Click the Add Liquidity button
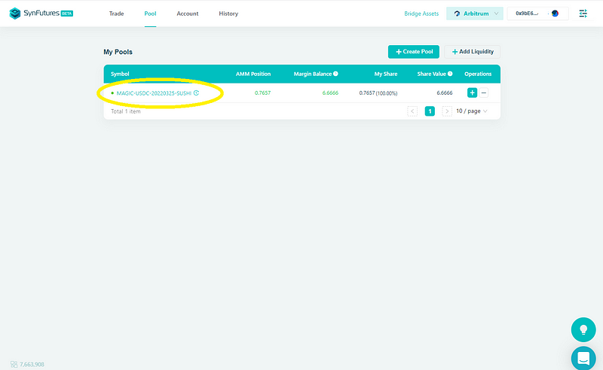Screen dimensions: 603x370 point(473,51)
